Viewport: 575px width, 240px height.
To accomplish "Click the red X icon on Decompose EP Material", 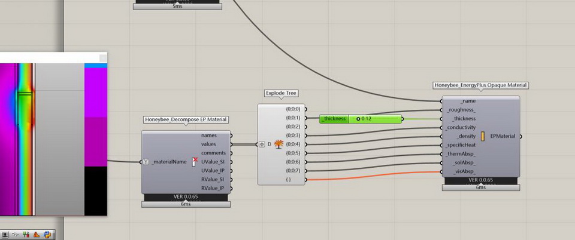I will (194, 161).
